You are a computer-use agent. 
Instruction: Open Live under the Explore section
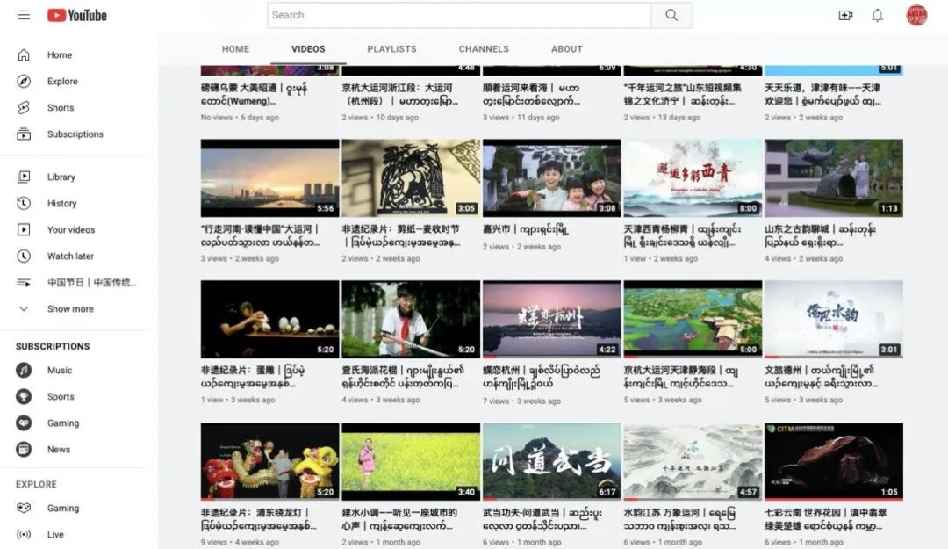click(58, 536)
